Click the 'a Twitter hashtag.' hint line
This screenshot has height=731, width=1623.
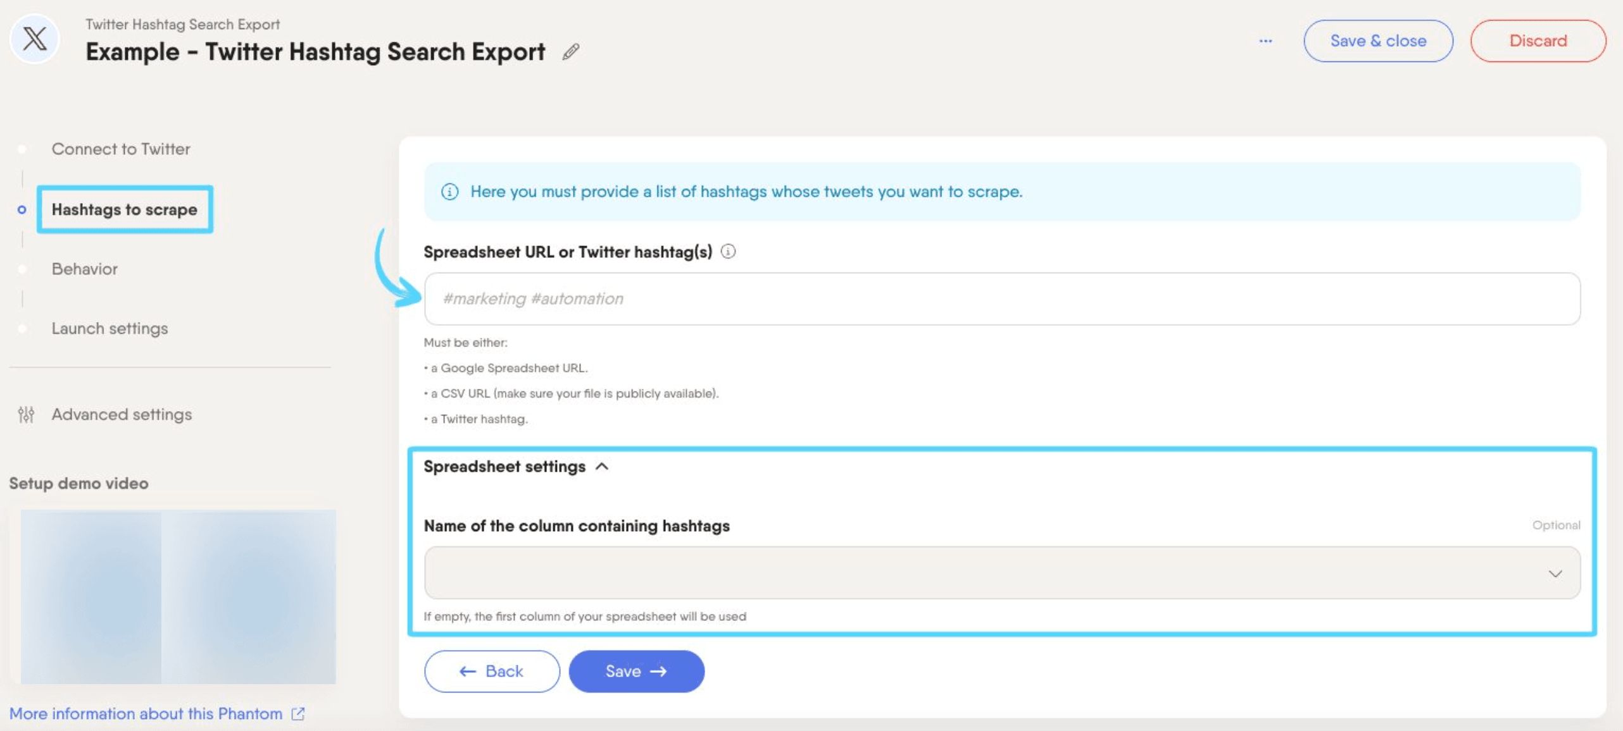click(479, 419)
